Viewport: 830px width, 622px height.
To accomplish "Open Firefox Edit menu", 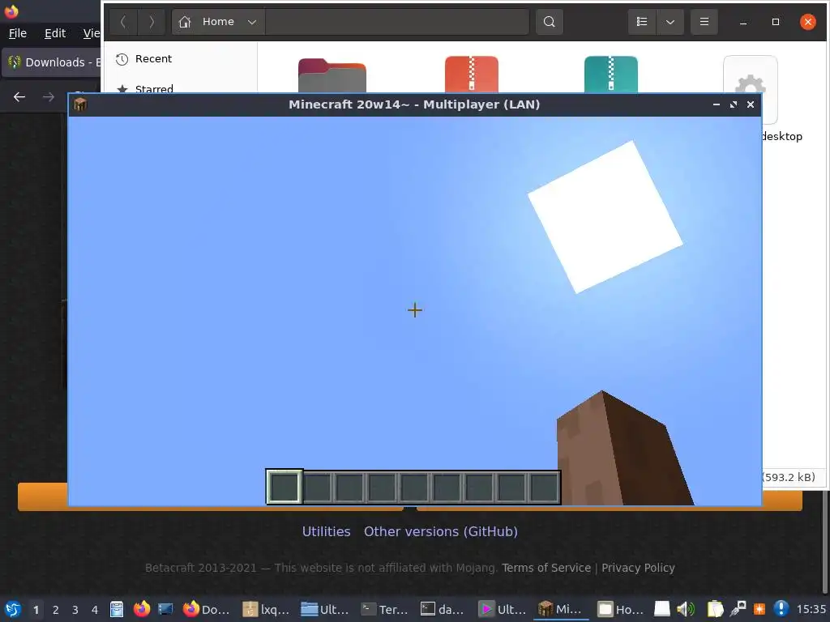I will pyautogui.click(x=55, y=33).
